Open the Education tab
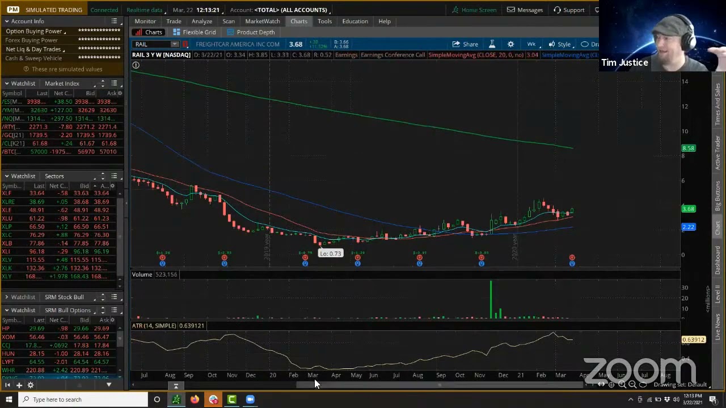Viewport: 726px width, 408px height. pyautogui.click(x=355, y=21)
